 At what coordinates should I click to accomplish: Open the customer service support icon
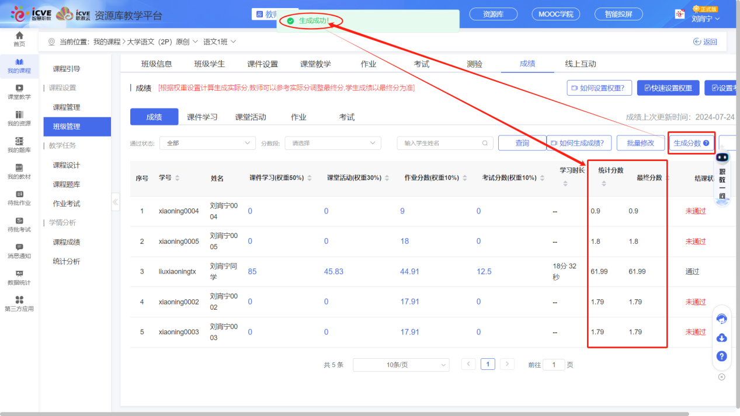click(x=721, y=318)
